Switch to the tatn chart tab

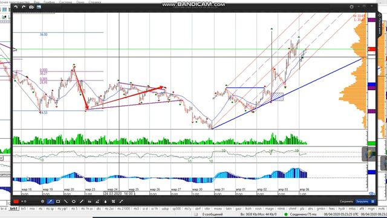tap(229, 208)
